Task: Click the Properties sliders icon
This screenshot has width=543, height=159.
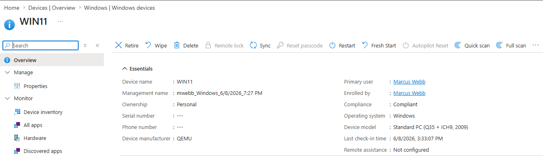Action: pyautogui.click(x=17, y=86)
